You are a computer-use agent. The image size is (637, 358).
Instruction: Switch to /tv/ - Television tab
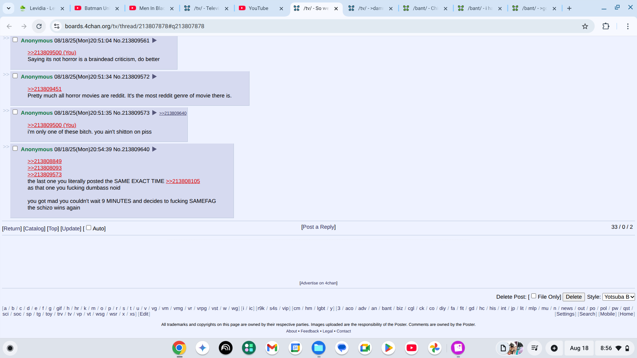coord(206,8)
